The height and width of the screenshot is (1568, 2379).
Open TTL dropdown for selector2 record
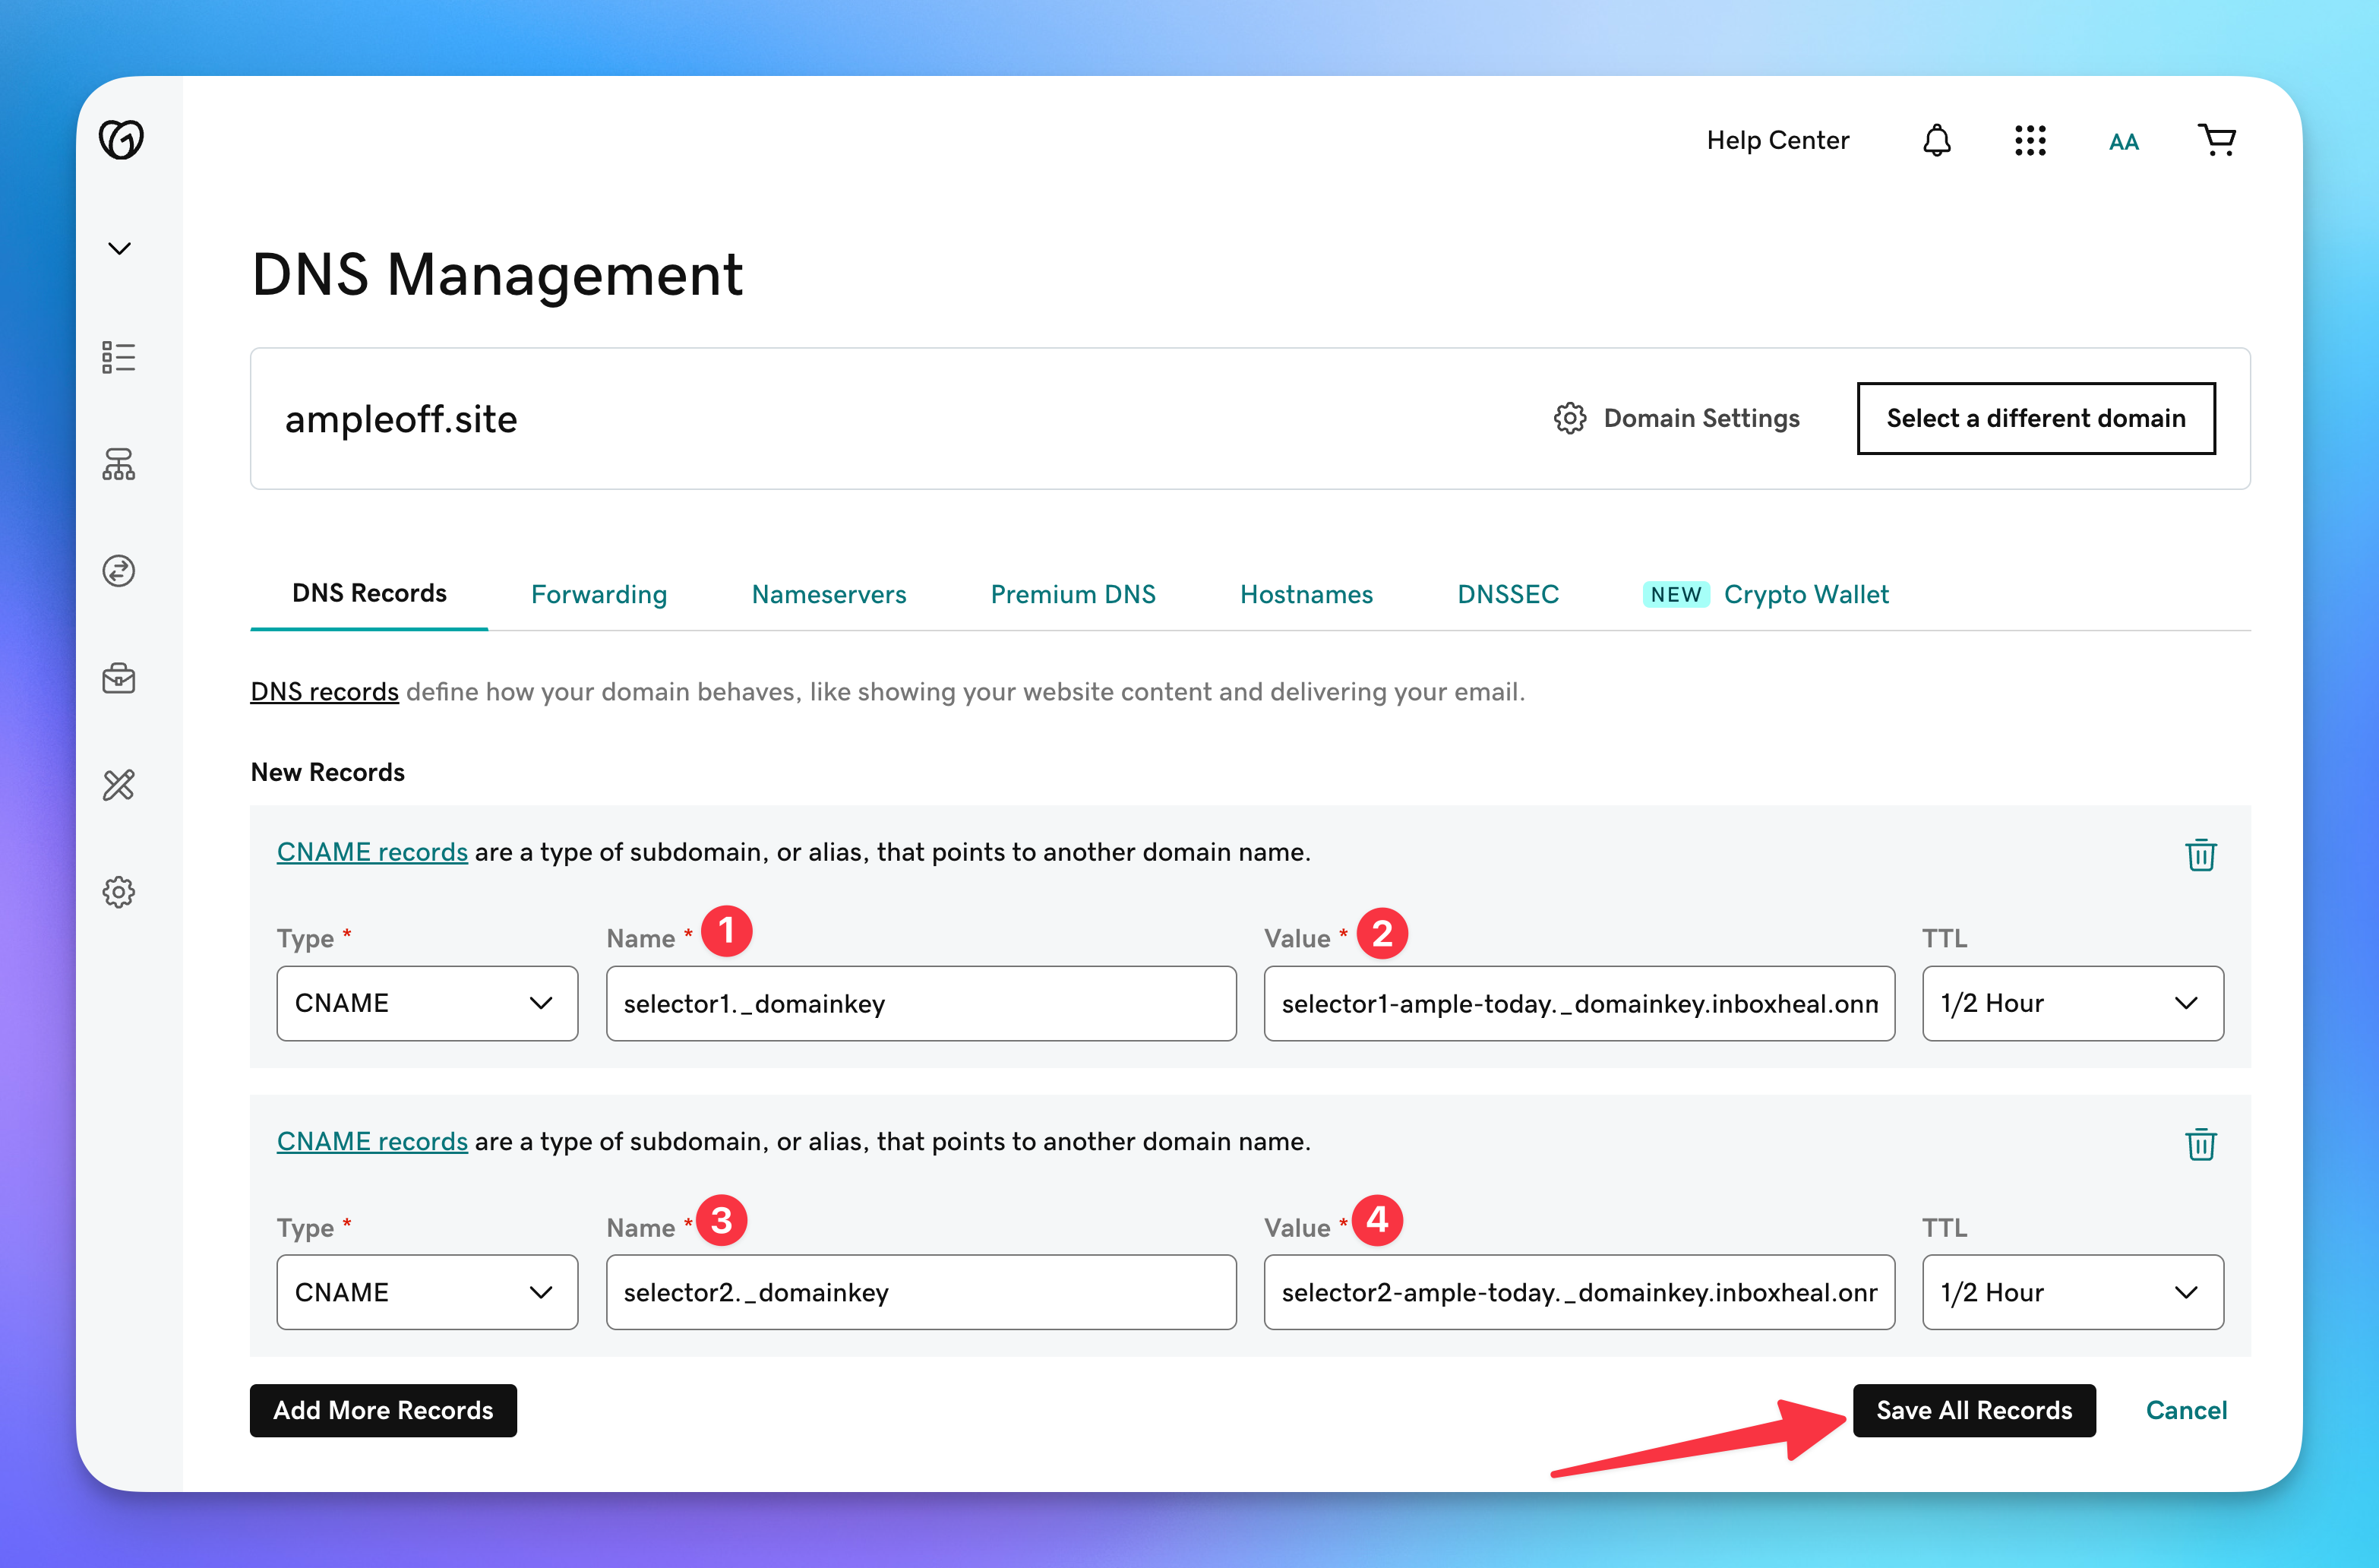pos(2072,1292)
